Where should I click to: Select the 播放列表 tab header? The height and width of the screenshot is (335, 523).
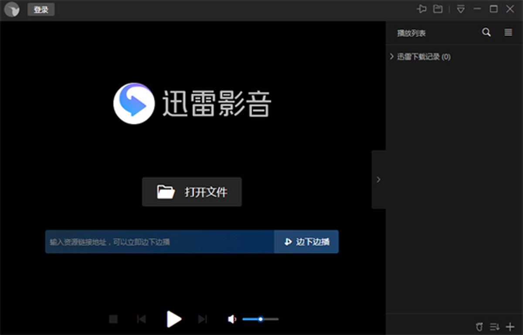tap(411, 33)
